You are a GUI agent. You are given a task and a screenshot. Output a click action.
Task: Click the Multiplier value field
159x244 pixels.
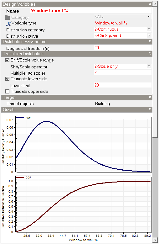point(122,72)
